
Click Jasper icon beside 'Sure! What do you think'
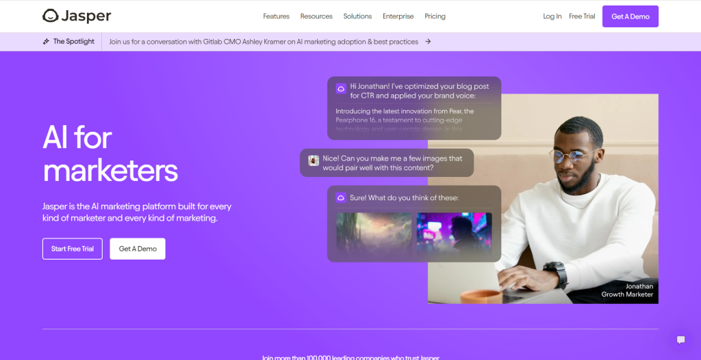[x=340, y=198]
